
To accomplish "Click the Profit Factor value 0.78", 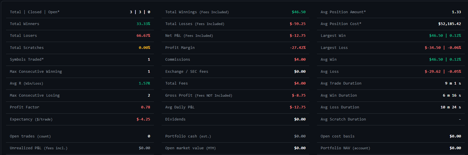I will 146,107.
